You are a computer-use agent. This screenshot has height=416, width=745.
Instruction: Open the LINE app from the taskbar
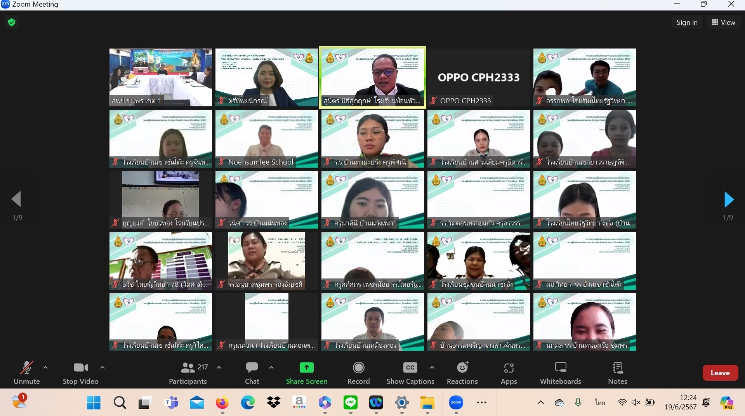click(351, 402)
